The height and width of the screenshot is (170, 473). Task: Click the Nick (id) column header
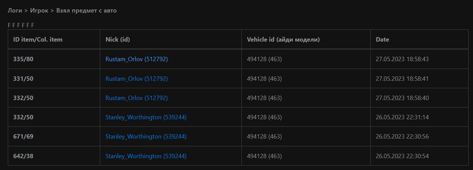tap(117, 40)
